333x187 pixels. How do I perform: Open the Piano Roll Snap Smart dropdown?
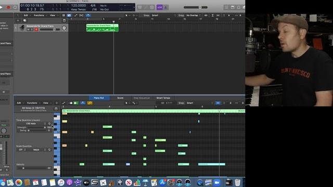coord(200,103)
